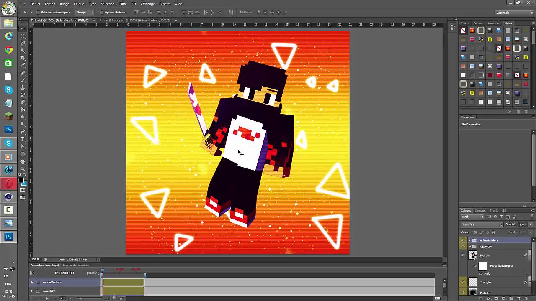Click the lock all padlock icon

[493, 232]
